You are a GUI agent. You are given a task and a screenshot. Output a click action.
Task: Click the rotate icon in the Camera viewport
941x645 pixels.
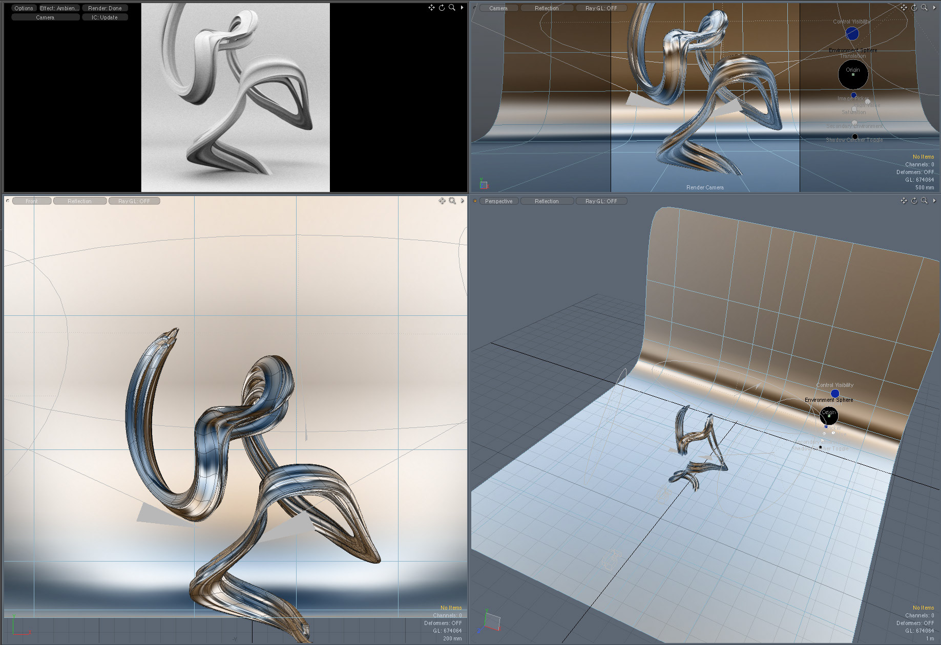tap(914, 8)
